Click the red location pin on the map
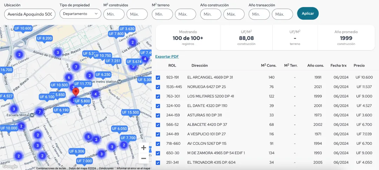This screenshot has height=170, width=379. click(x=75, y=92)
